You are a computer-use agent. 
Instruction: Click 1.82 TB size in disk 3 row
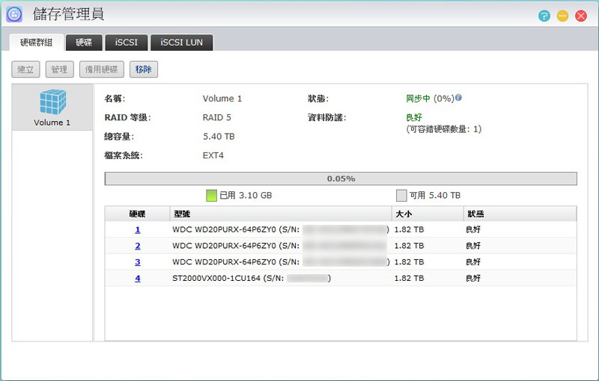[x=409, y=262]
